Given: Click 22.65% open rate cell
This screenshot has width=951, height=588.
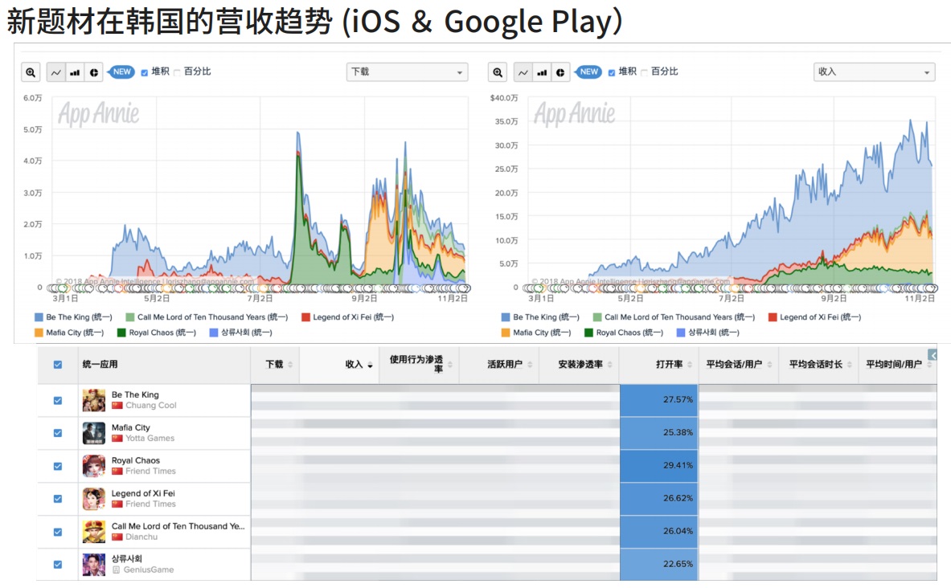Looking at the screenshot, I should click(x=659, y=565).
